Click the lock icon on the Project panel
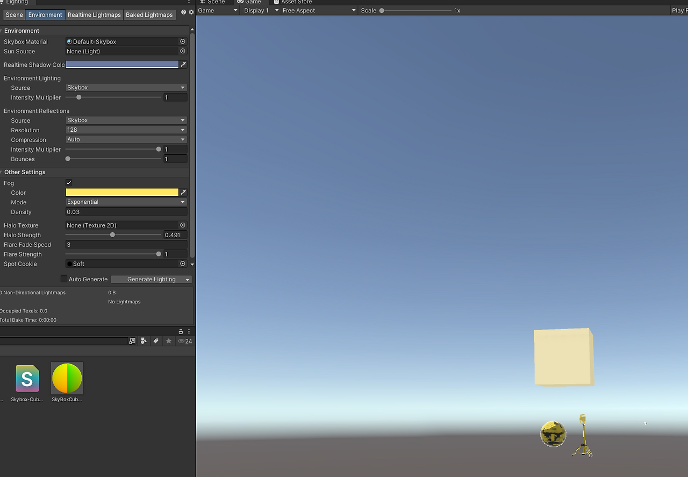 click(181, 331)
